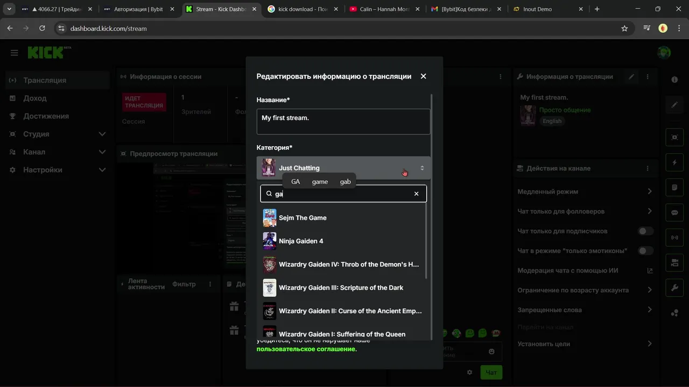Open a new browser tab
Viewport: 689px width, 387px height.
tap(597, 9)
